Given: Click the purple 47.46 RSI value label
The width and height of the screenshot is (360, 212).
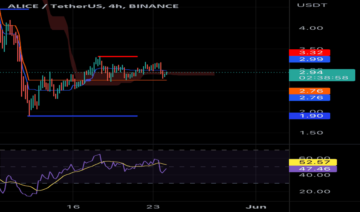Looking at the screenshot, I should tap(313, 169).
